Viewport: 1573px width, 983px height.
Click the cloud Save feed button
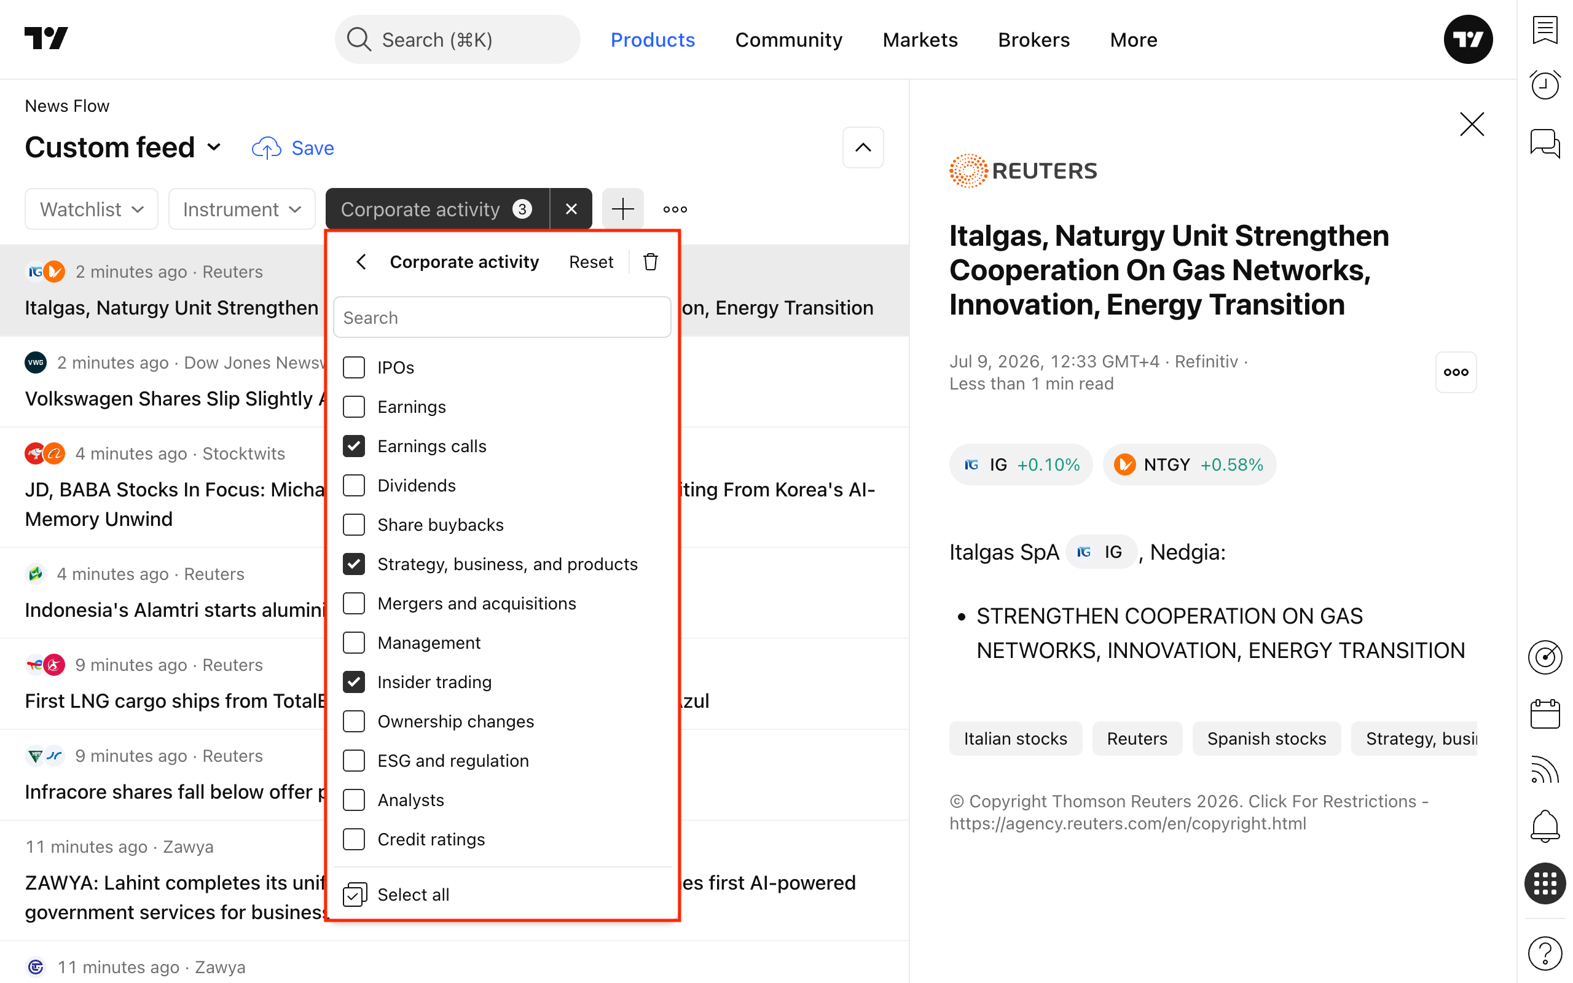pos(293,148)
